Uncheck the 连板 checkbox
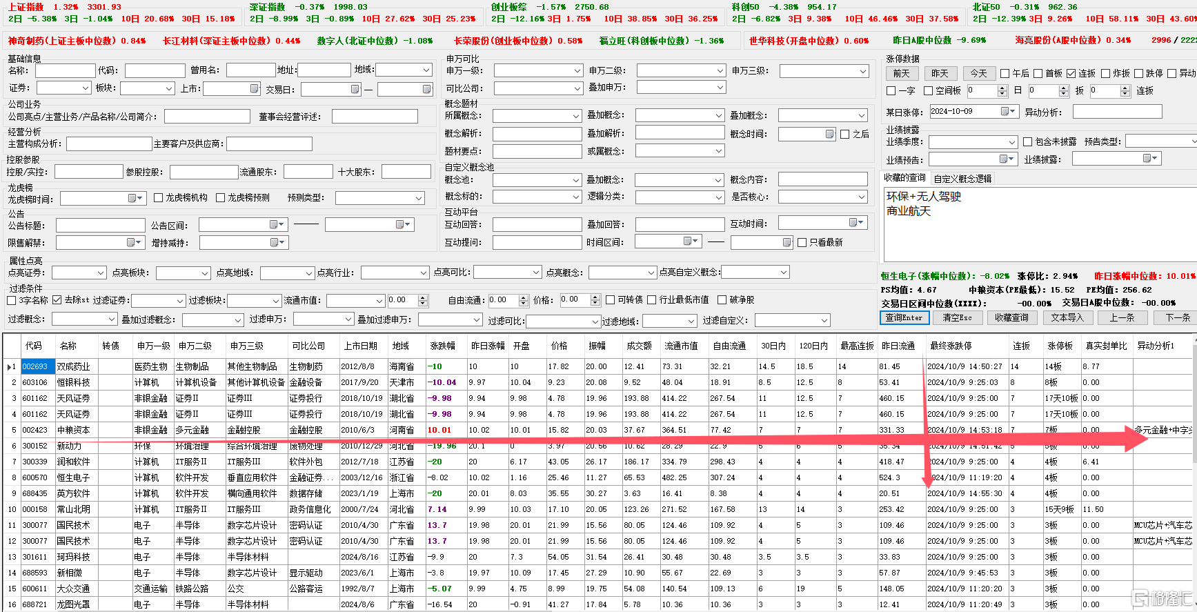Screen dimensions: 1197x612 [x=1071, y=73]
